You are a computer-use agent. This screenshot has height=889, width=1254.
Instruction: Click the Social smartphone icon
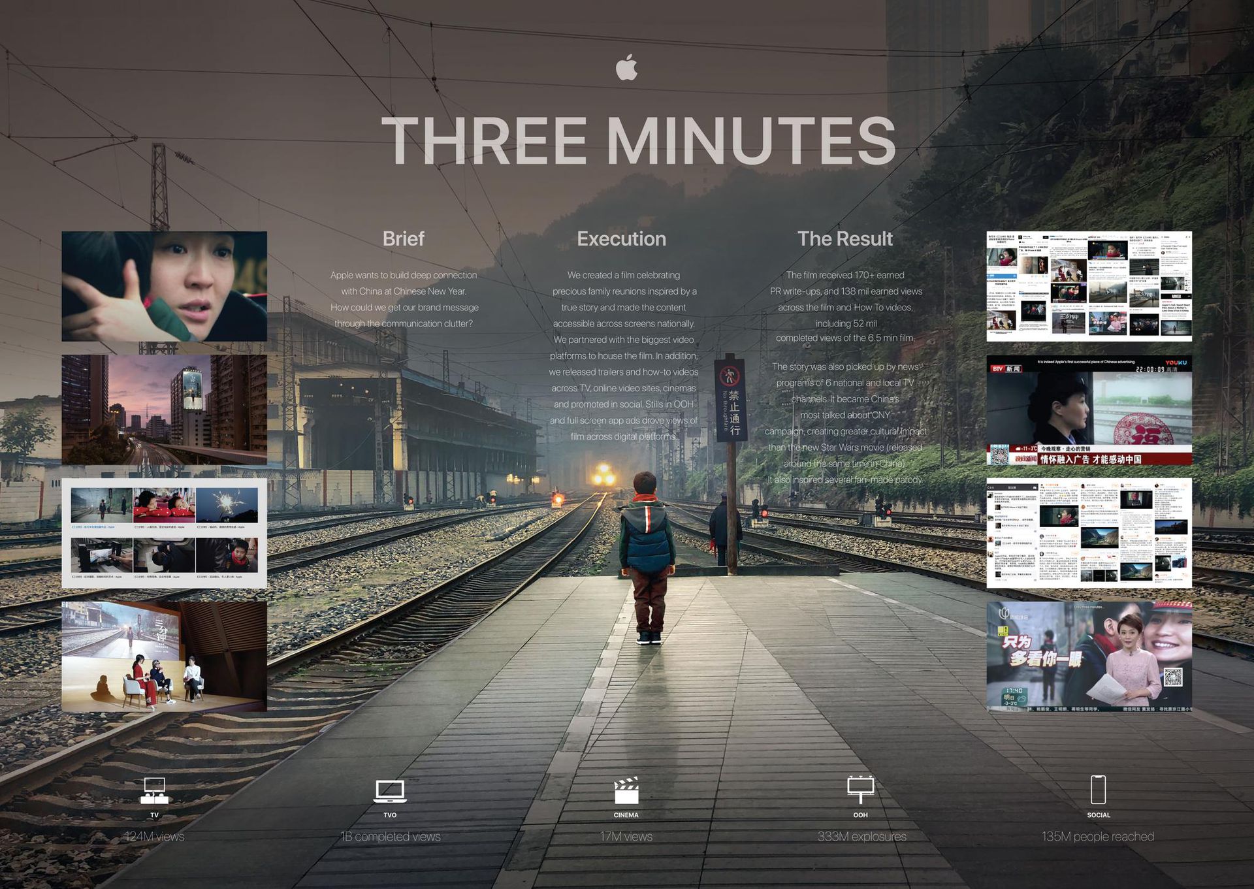click(x=1098, y=790)
